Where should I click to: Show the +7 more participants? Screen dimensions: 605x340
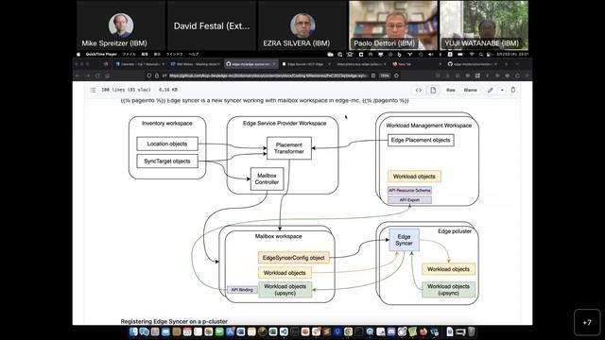pyautogui.click(x=587, y=322)
